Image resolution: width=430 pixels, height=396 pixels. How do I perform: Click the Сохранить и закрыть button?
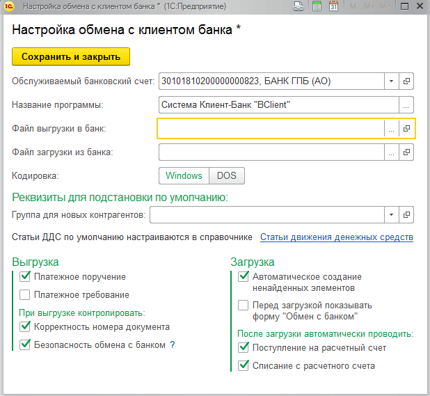[71, 56]
